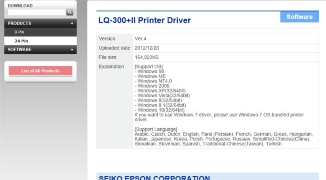
Task: Click the Windows 2000 list entry
Action: [152, 86]
